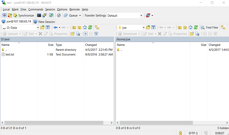Viewport: 229px width, 135px height.
Task: Open the Files menu
Action: (x=23, y=10)
